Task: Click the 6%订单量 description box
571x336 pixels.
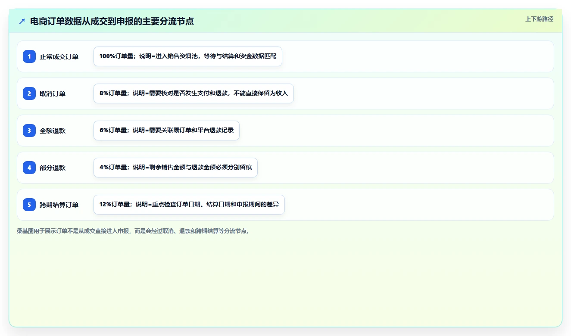Action: tap(166, 131)
